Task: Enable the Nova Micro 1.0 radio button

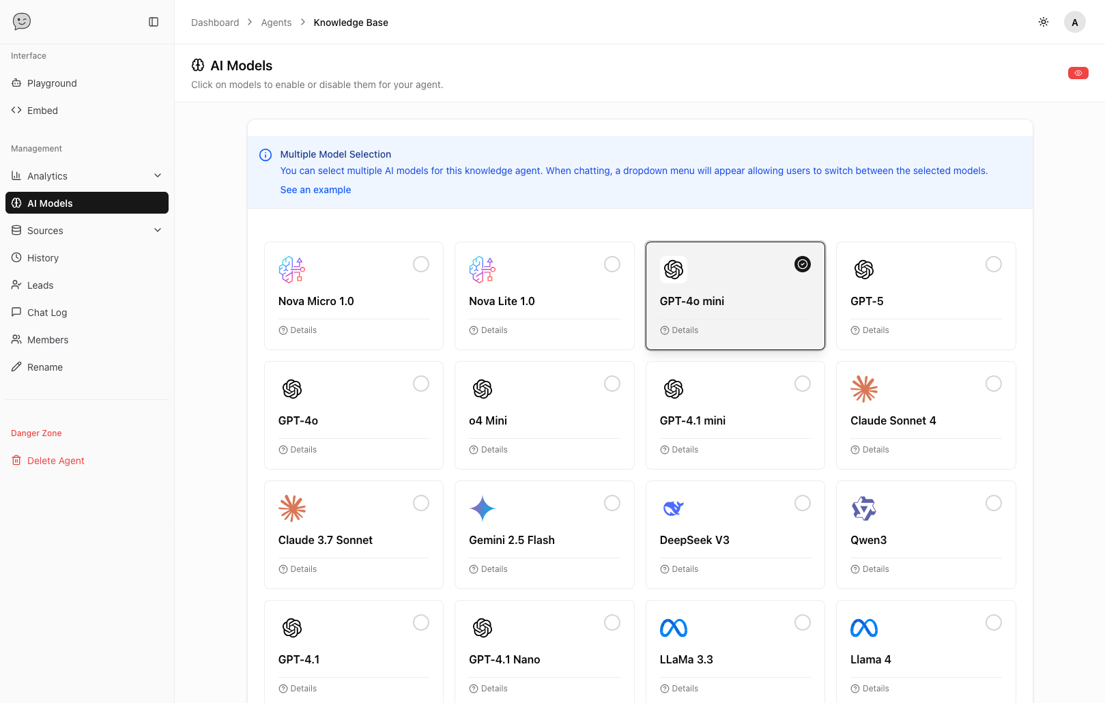Action: (x=421, y=264)
